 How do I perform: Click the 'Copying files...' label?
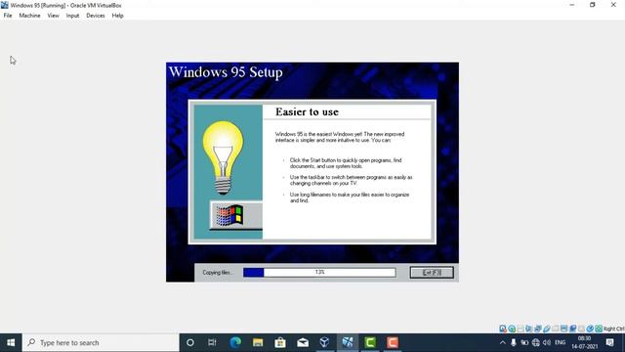click(217, 272)
